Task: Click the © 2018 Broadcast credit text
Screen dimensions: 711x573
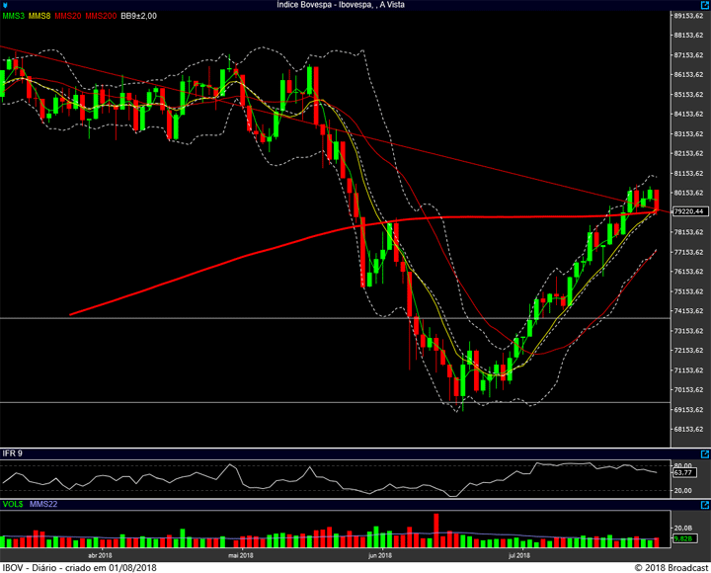Action: [671, 567]
